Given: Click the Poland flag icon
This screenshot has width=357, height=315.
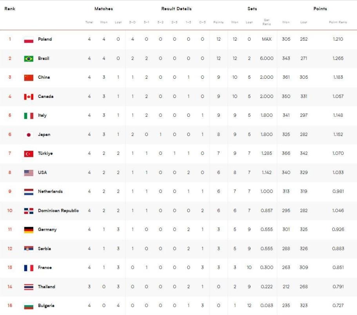Looking at the screenshot, I should 29,40.
